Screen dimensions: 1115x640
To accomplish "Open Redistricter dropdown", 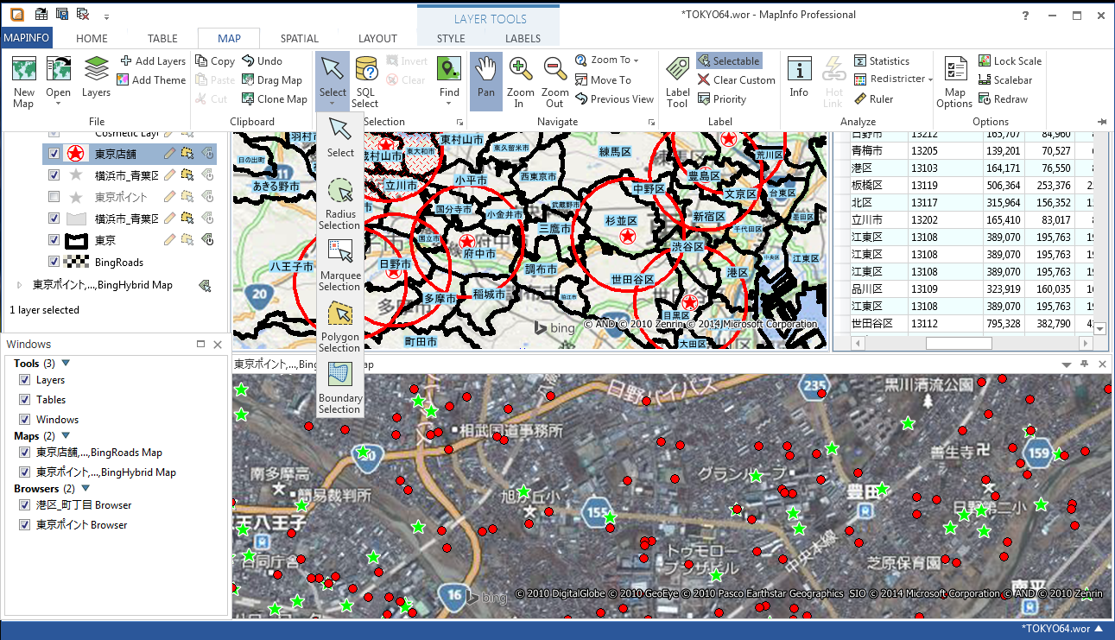I will point(930,80).
